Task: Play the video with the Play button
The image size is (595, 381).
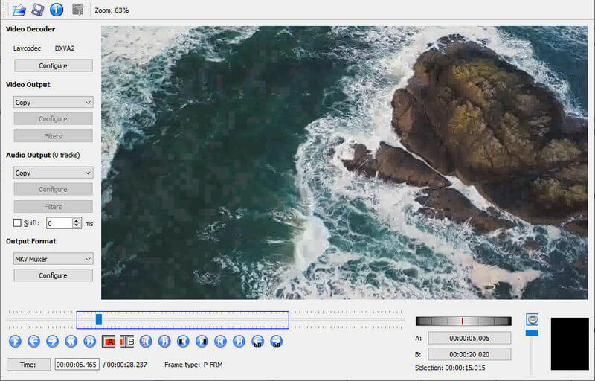Action: tap(15, 341)
